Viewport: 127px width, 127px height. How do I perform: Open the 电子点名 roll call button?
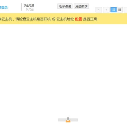point(65,6)
